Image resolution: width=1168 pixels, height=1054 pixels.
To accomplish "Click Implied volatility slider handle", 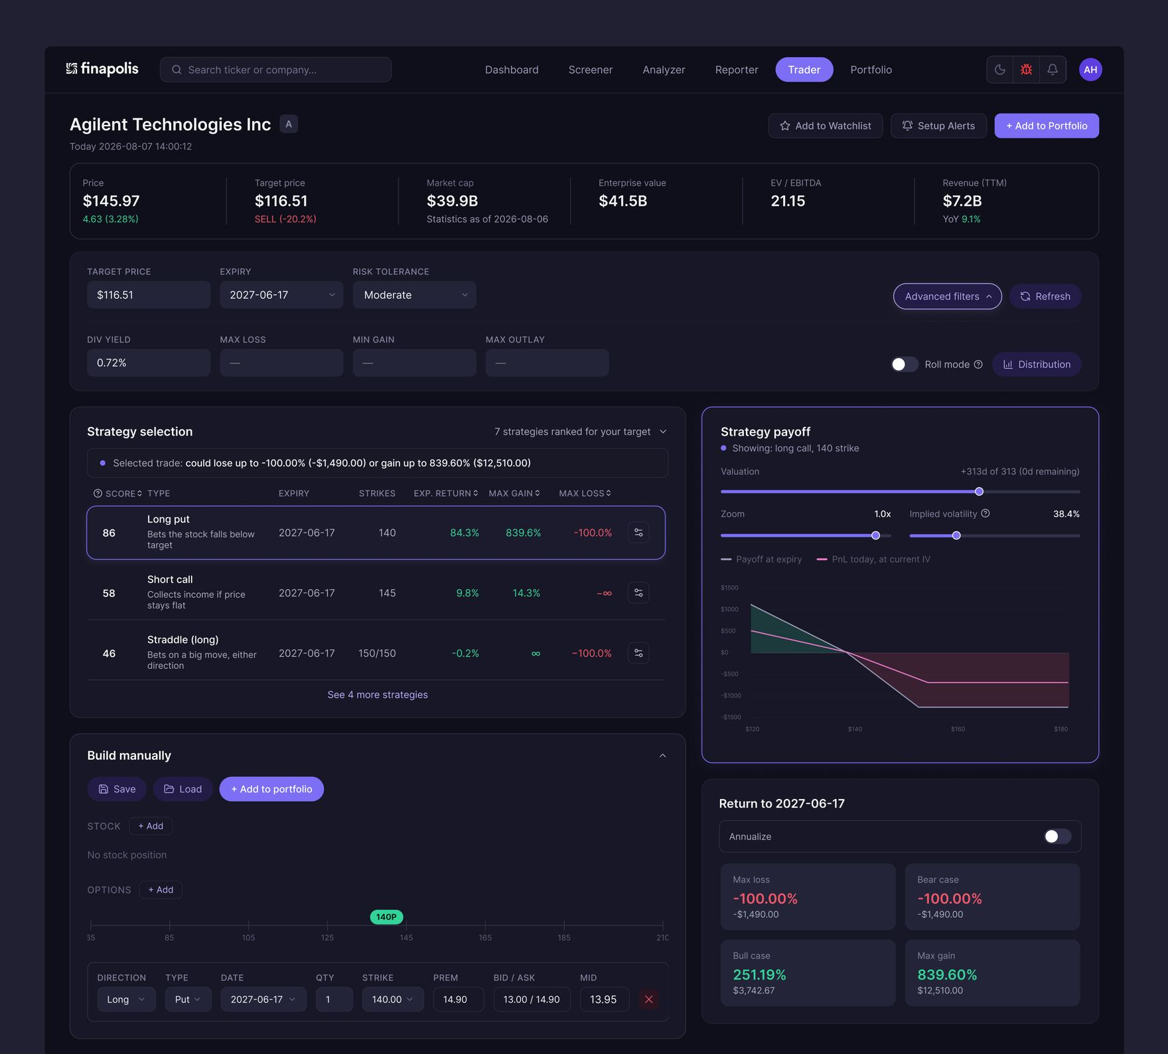I will [x=956, y=535].
